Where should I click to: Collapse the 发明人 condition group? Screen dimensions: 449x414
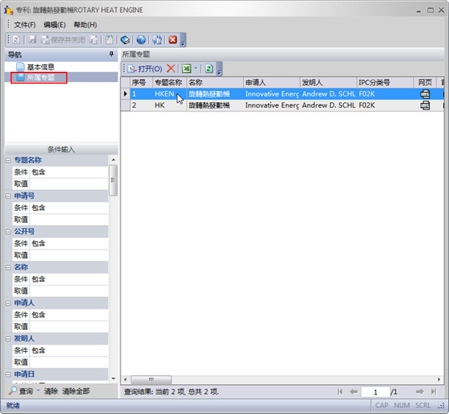coord(8,339)
